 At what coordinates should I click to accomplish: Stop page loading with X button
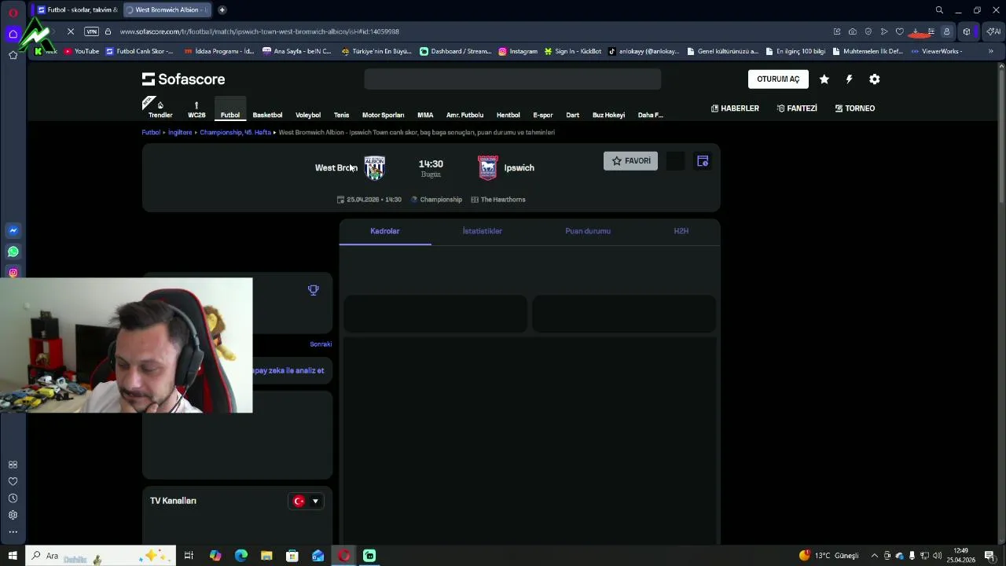pos(70,31)
